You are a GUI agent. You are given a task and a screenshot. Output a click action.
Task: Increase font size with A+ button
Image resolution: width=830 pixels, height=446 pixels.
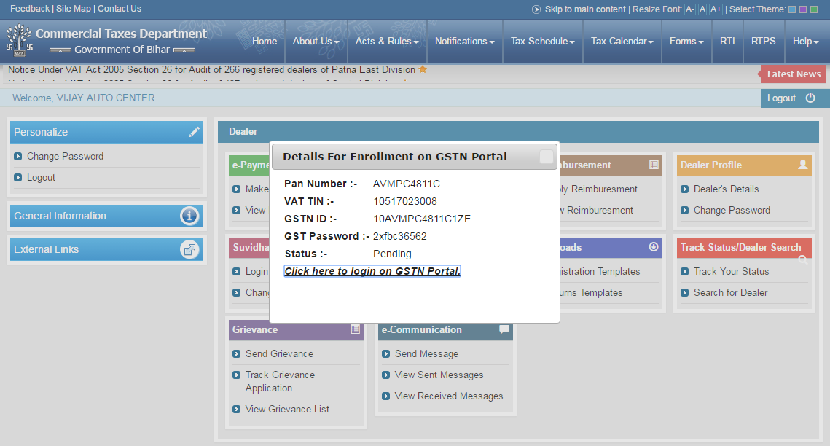(x=716, y=9)
